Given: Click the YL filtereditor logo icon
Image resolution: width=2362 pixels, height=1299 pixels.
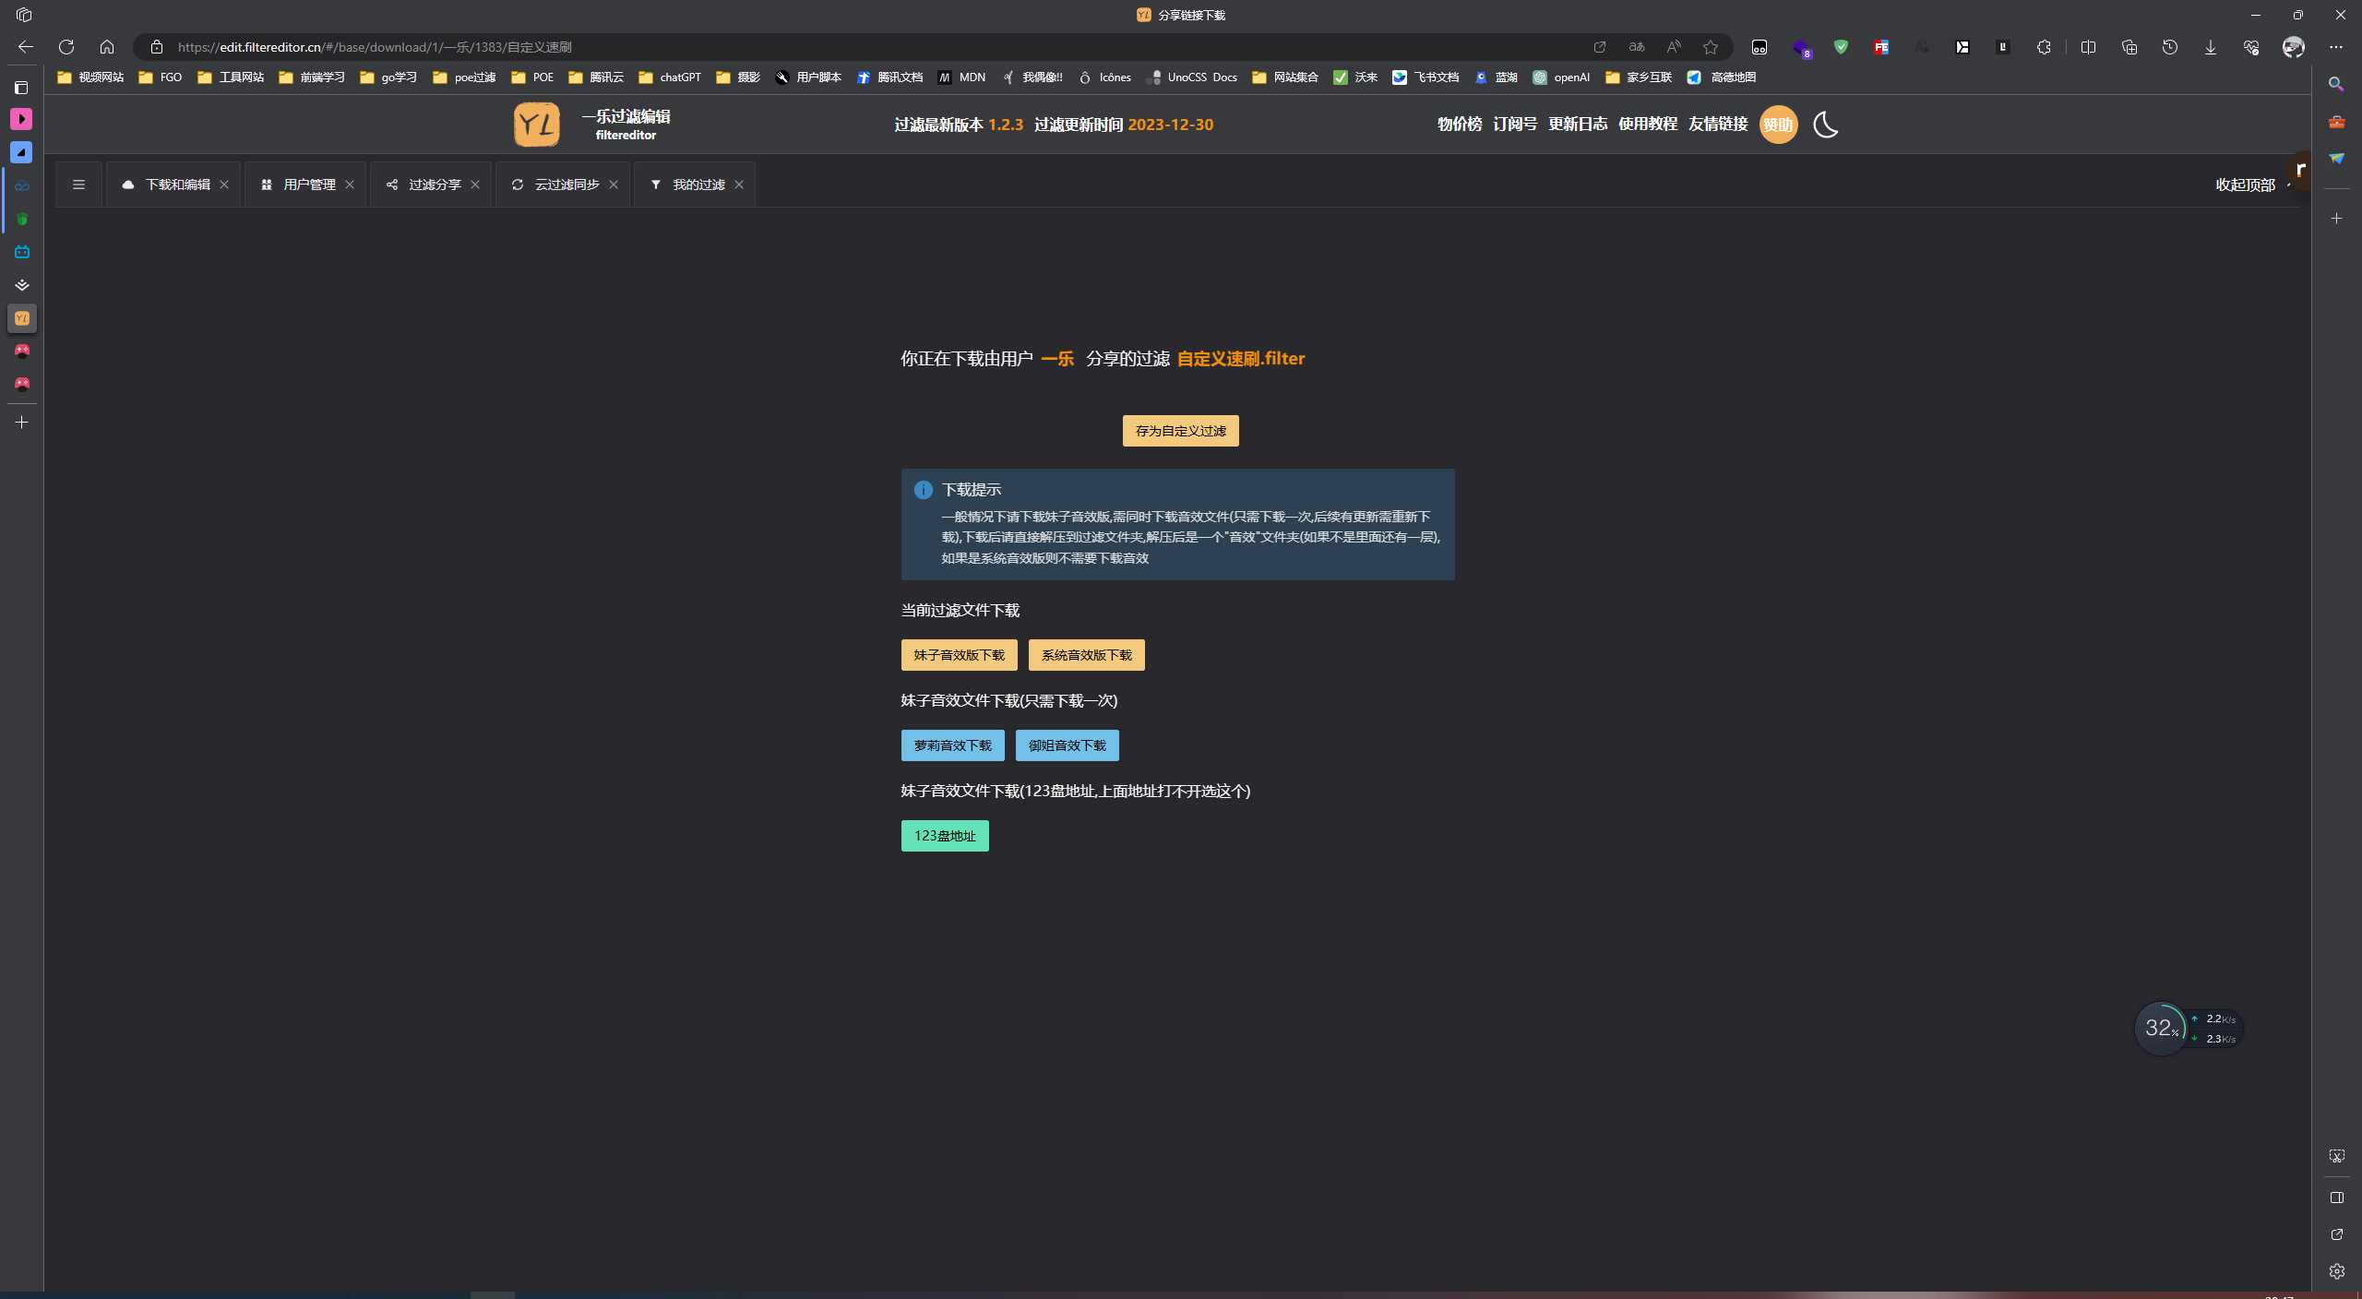Looking at the screenshot, I should (x=535, y=125).
